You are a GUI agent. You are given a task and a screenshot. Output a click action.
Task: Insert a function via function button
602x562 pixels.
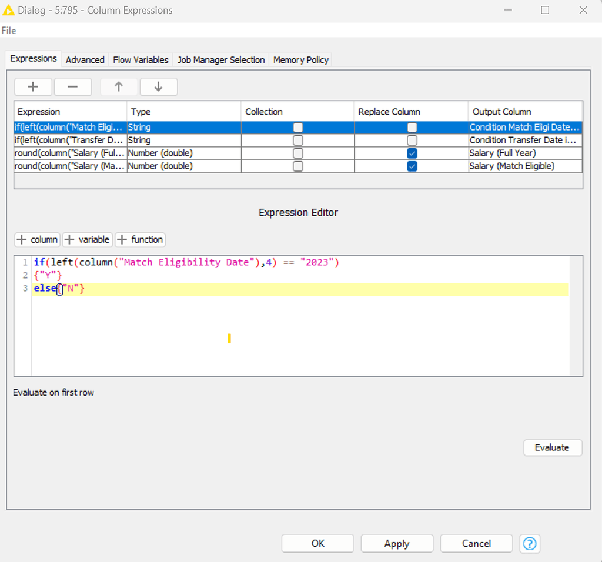(139, 239)
